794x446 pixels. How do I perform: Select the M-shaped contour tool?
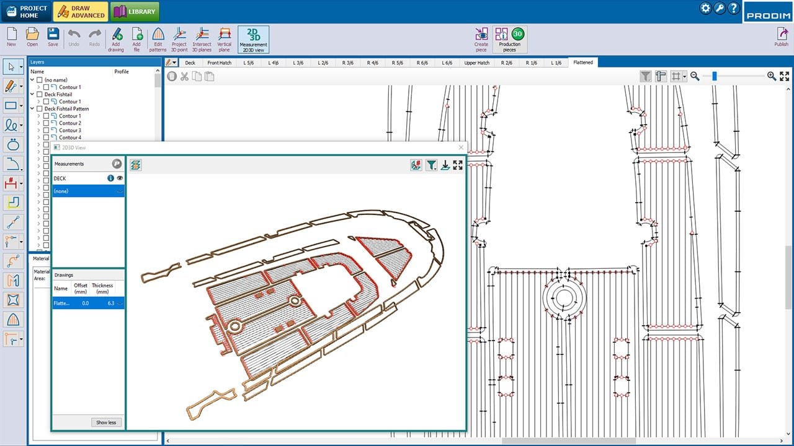13,281
